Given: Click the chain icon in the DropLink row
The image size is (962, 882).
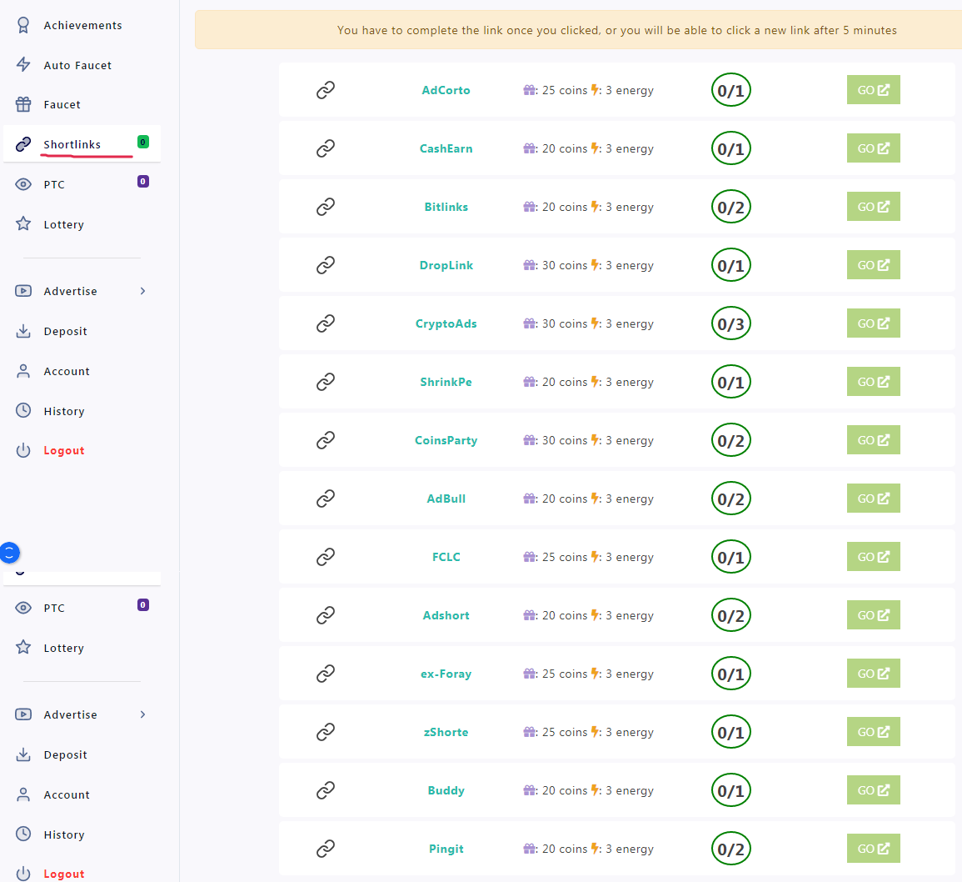Looking at the screenshot, I should coord(326,265).
